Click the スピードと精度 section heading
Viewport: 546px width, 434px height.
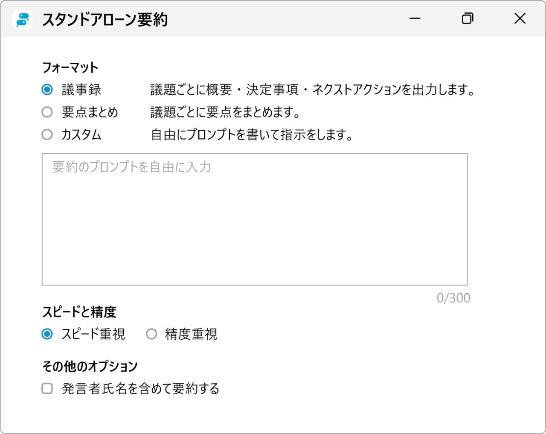coord(79,312)
